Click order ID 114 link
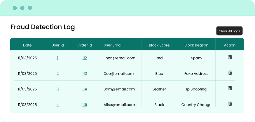Image resolution: width=255 pixels, height=122 pixels. 85,89
